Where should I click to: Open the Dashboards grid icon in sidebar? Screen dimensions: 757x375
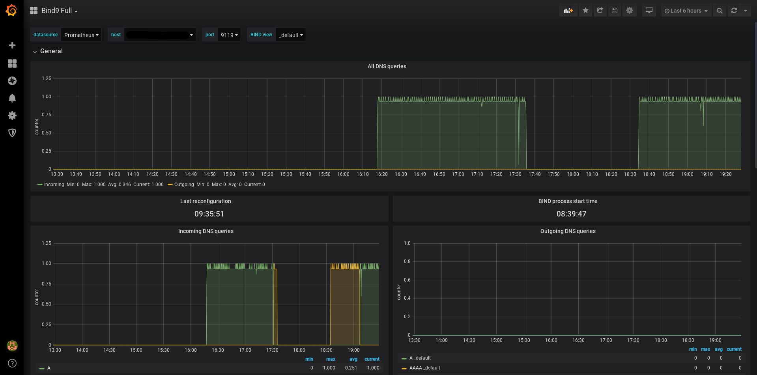click(12, 63)
